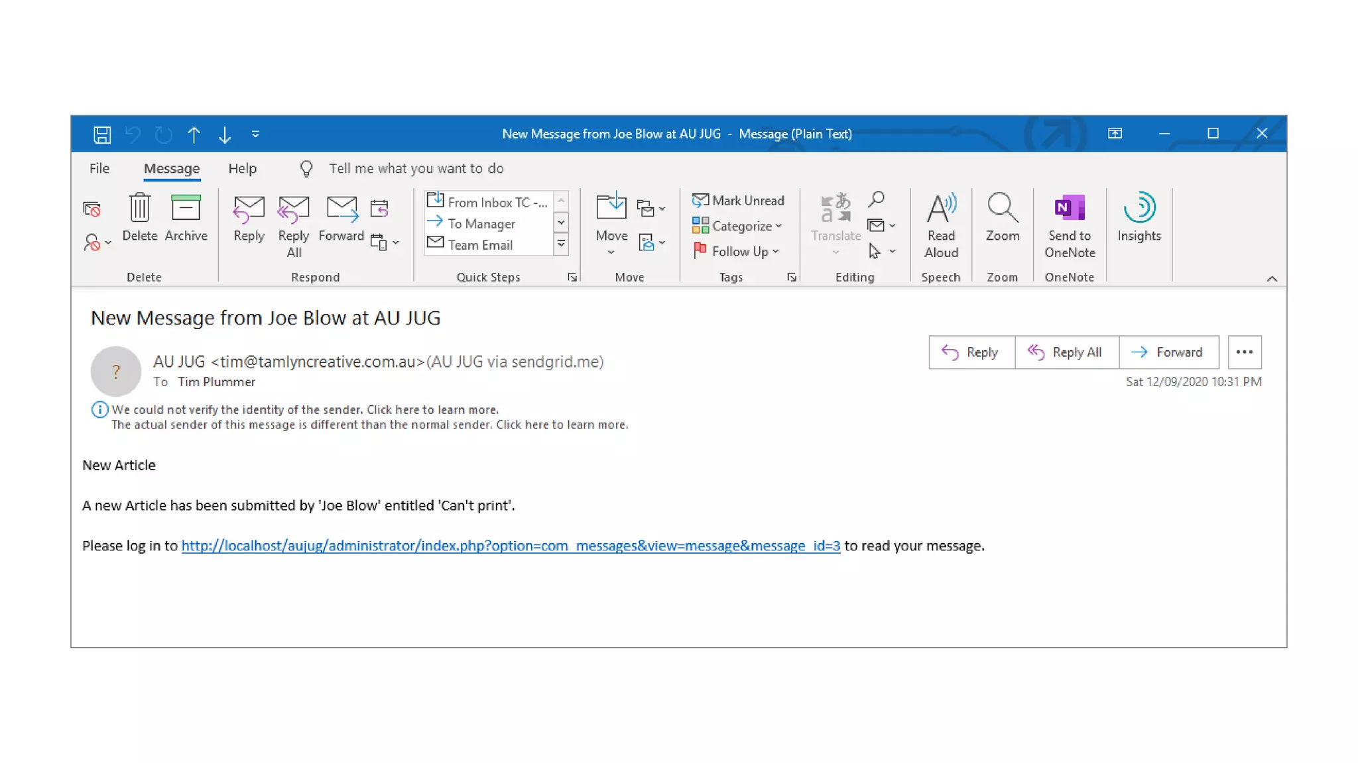Switch to the Help tab

click(x=242, y=169)
